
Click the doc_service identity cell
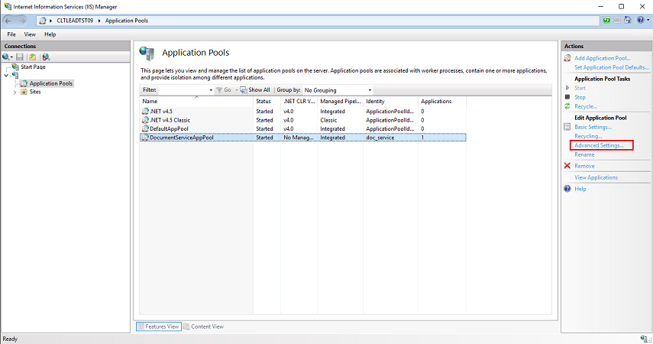[380, 138]
